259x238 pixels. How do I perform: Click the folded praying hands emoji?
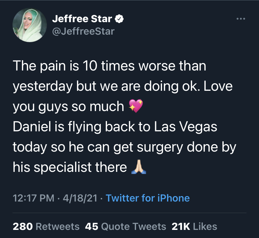tap(139, 167)
